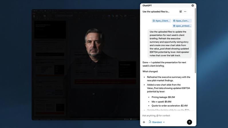Start a new chat with the compose icon
The image size is (228, 128).
180,11
